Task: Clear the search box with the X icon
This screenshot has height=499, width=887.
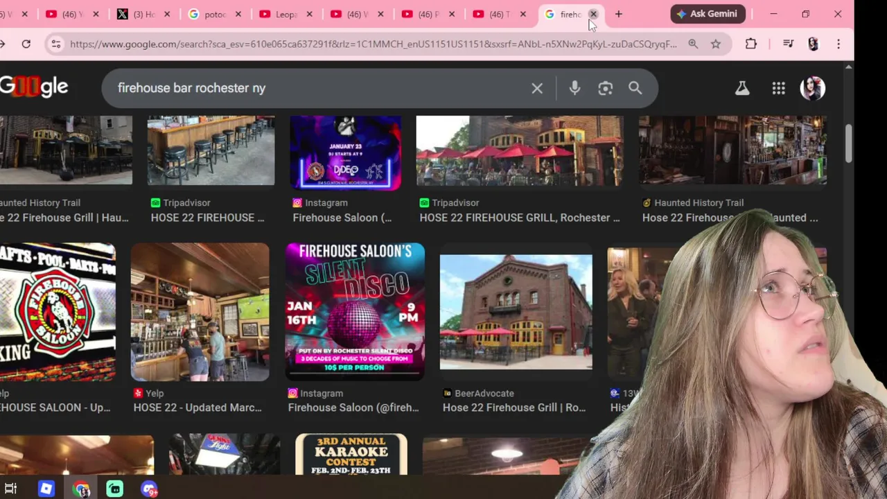Action: point(537,88)
